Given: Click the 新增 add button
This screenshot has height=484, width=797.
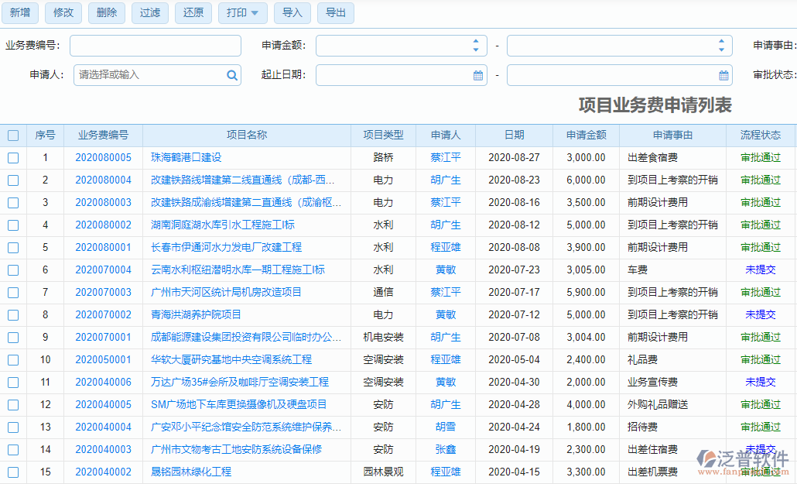Looking at the screenshot, I should [x=19, y=13].
